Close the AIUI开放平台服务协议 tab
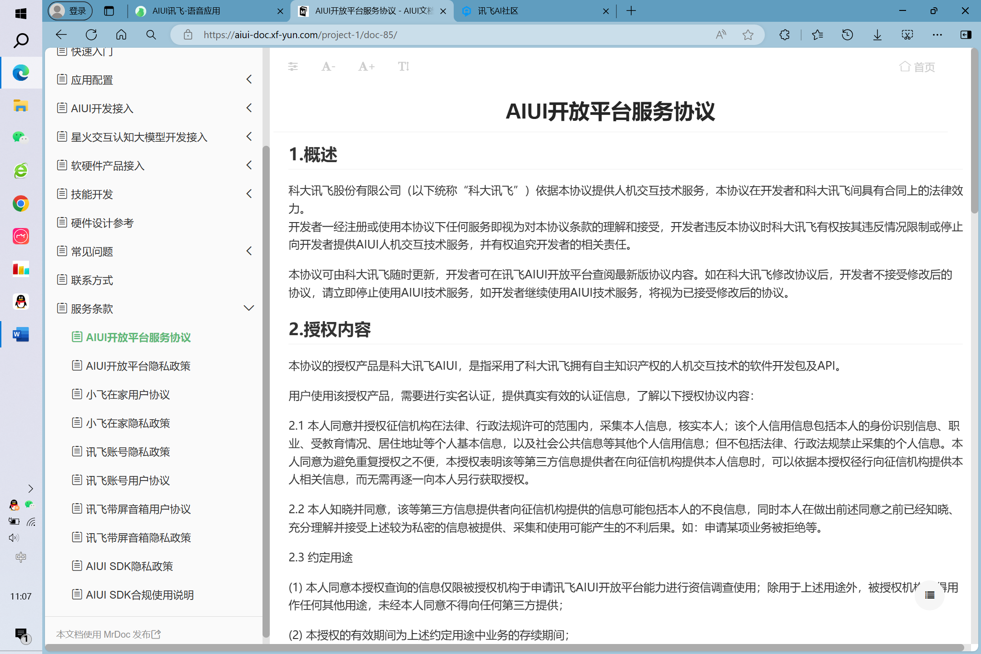Viewport: 981px width, 654px height. [443, 11]
